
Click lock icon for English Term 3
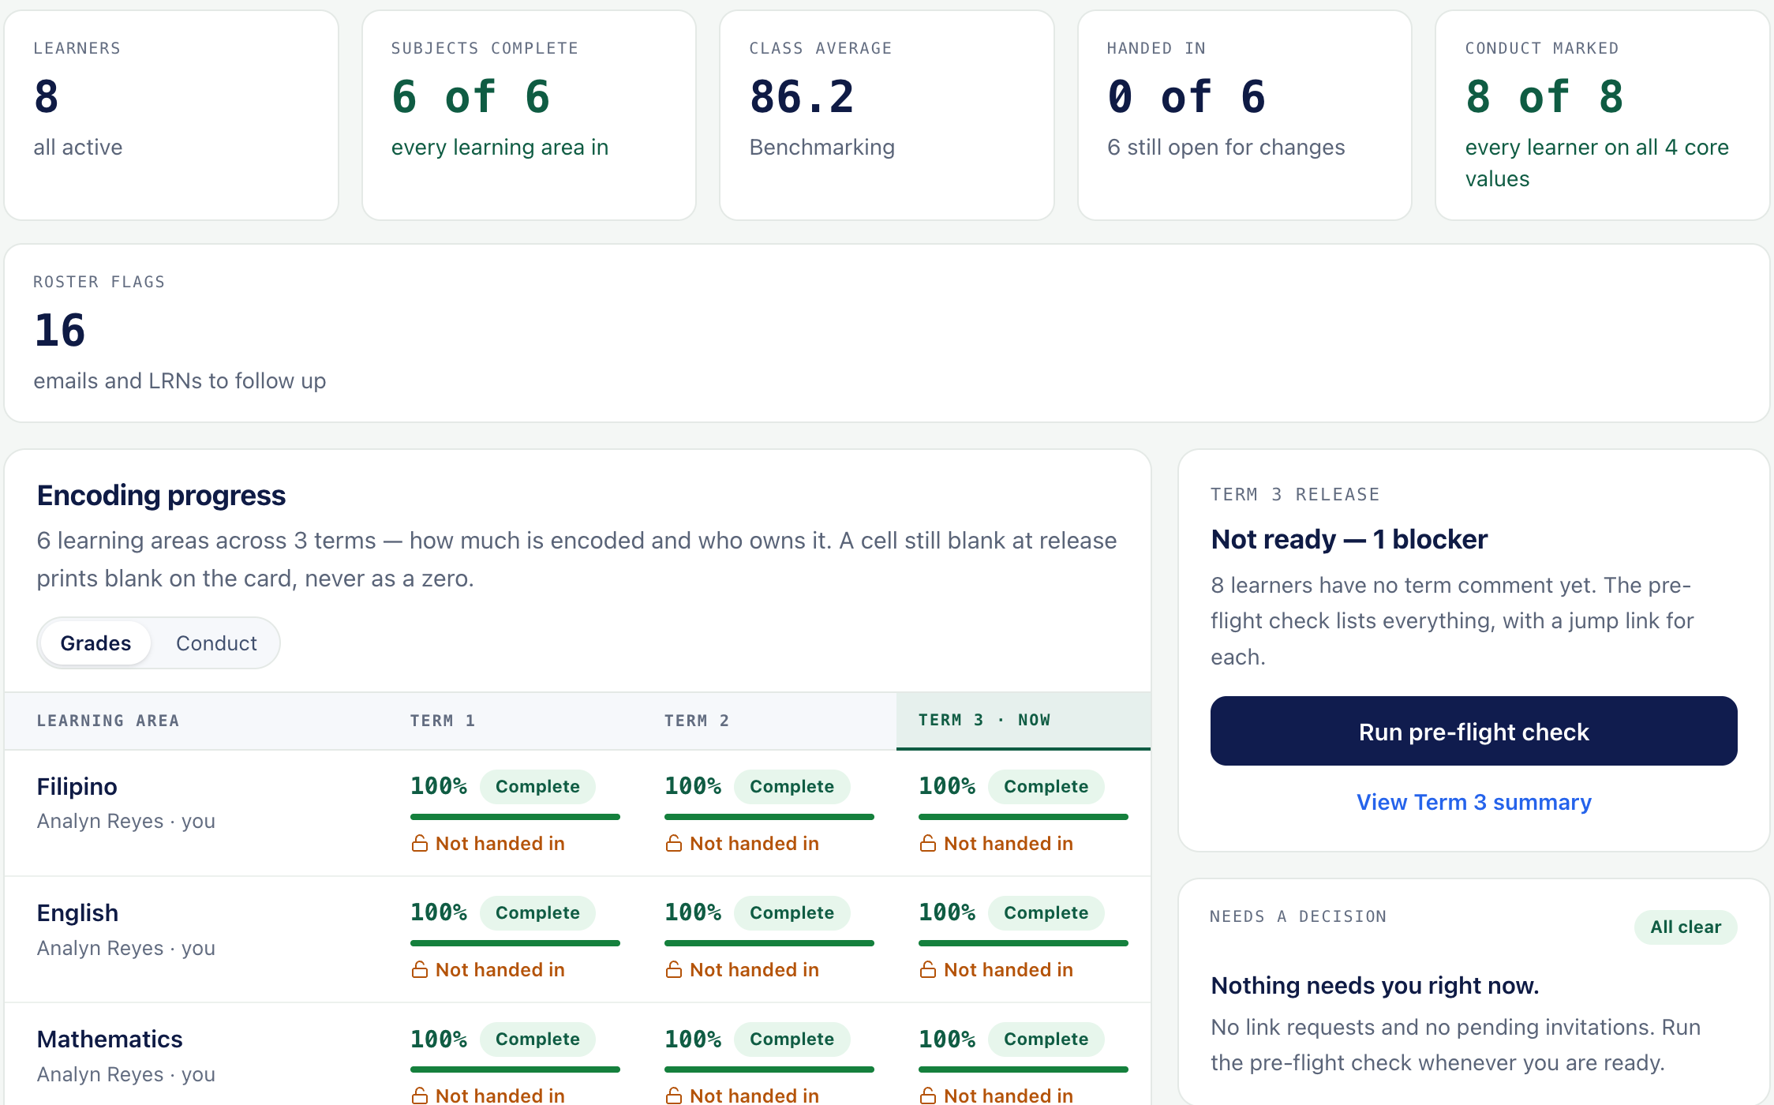click(928, 970)
